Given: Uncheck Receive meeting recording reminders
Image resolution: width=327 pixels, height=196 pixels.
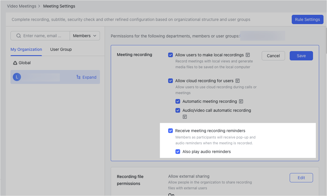Looking at the screenshot, I should pyautogui.click(x=170, y=131).
